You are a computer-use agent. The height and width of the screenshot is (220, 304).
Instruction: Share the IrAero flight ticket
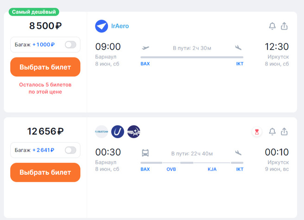coord(284,26)
